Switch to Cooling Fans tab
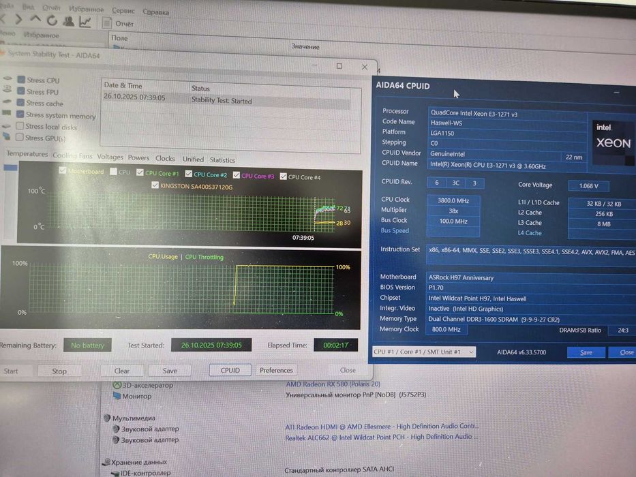The width and height of the screenshot is (636, 477). [73, 155]
